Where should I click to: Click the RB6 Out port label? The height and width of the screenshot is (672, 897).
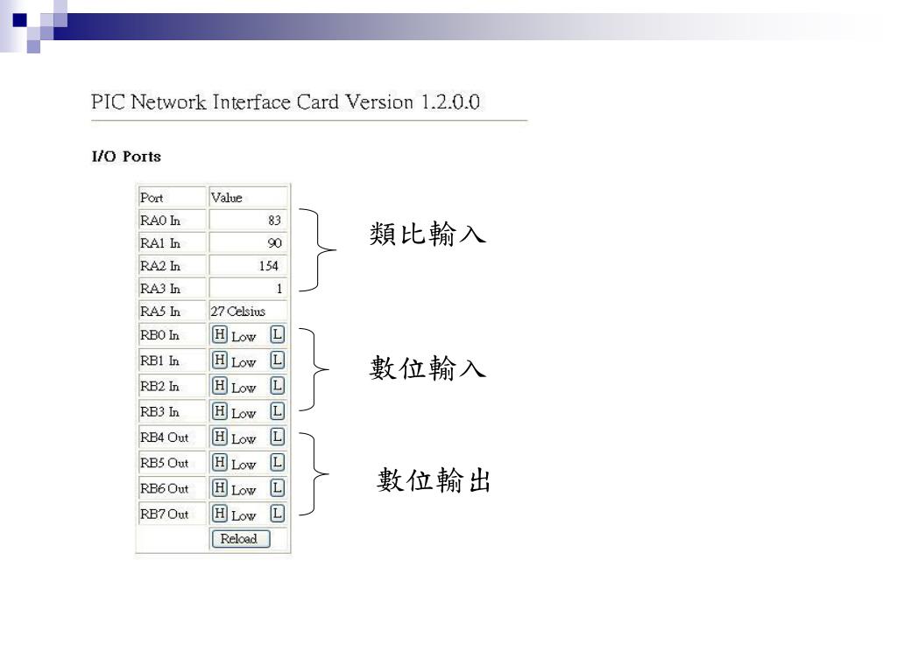[164, 488]
